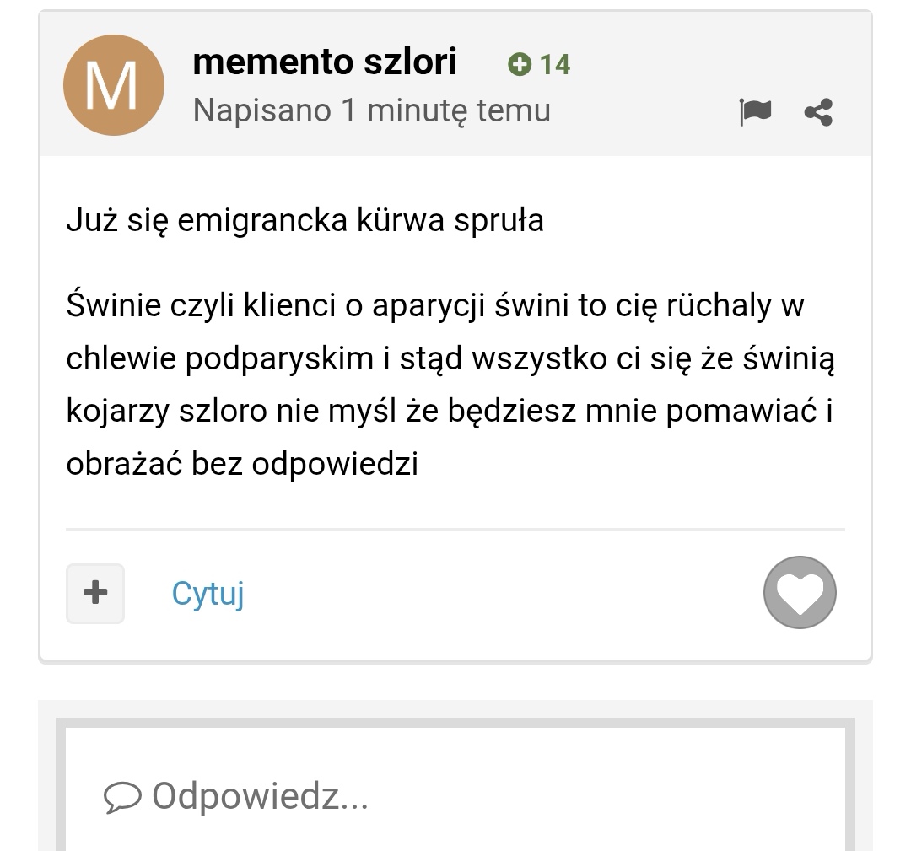Image resolution: width=911 pixels, height=851 pixels.
Task: Click the green plus reputation icon
Action: [x=520, y=64]
